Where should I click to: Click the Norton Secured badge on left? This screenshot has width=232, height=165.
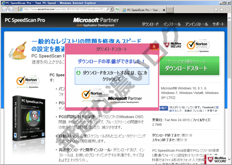(x=28, y=82)
